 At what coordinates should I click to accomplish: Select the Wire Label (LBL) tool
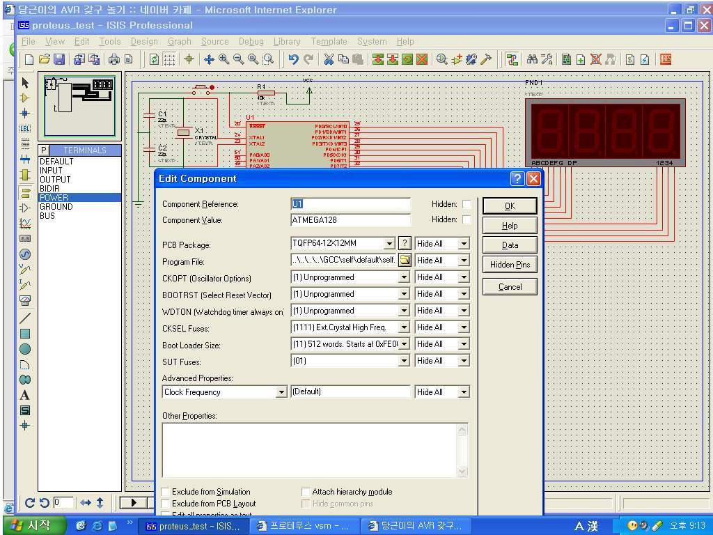click(25, 128)
